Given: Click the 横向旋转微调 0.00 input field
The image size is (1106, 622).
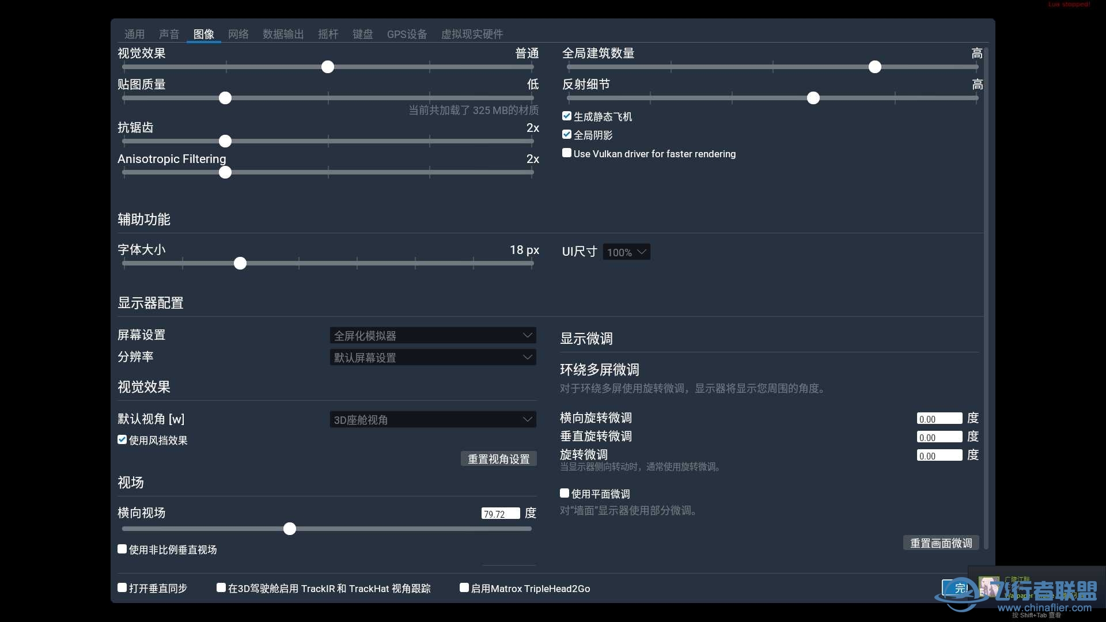Looking at the screenshot, I should (x=939, y=418).
